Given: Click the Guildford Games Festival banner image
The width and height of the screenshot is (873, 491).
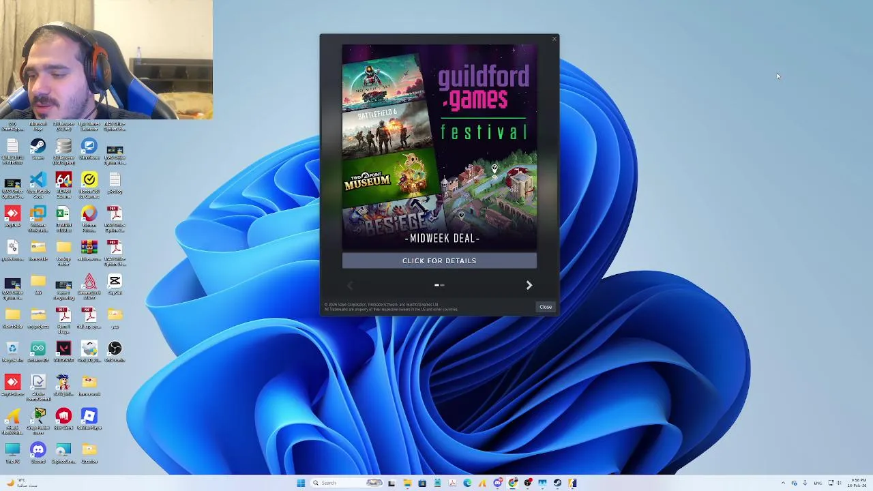Looking at the screenshot, I should click(439, 147).
